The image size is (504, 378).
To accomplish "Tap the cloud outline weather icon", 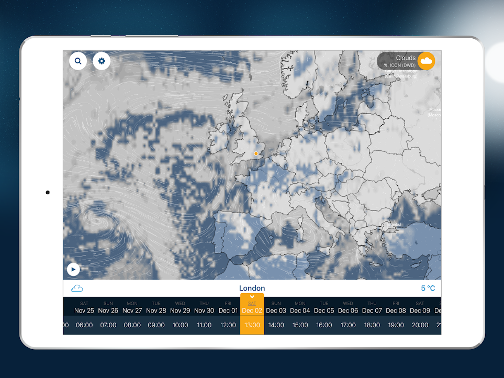I will pyautogui.click(x=77, y=288).
